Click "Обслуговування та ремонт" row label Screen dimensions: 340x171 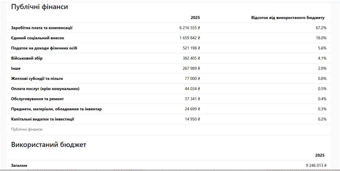tap(37, 99)
